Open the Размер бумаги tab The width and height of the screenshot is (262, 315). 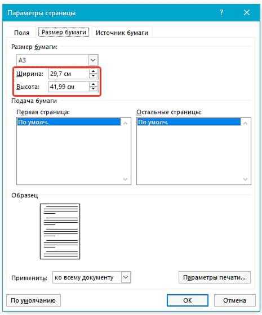pos(64,32)
